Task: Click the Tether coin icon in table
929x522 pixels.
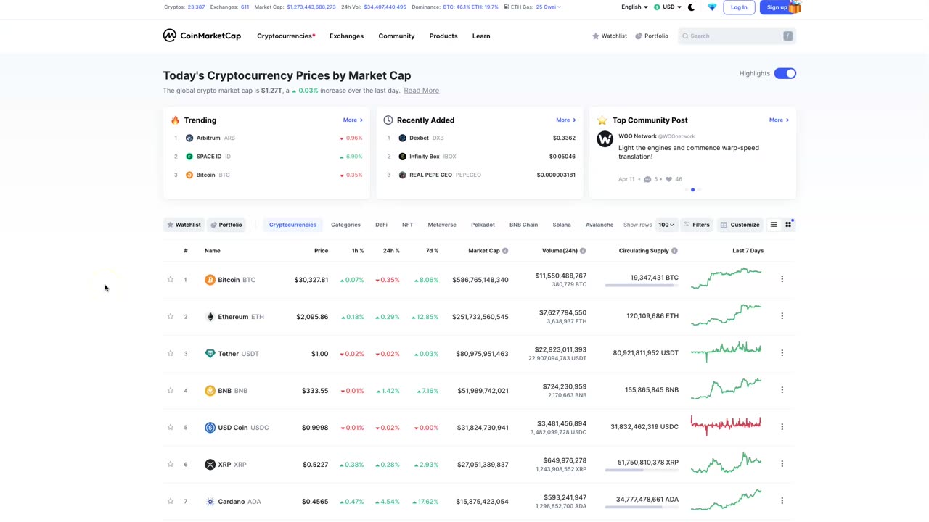Action: (210, 354)
